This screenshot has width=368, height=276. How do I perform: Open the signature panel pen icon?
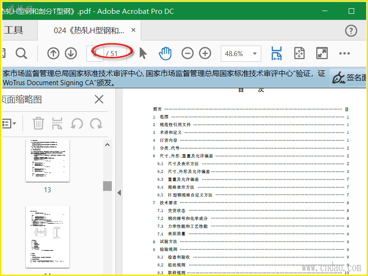point(339,78)
